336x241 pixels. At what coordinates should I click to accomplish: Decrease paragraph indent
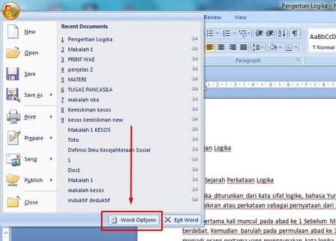259,34
